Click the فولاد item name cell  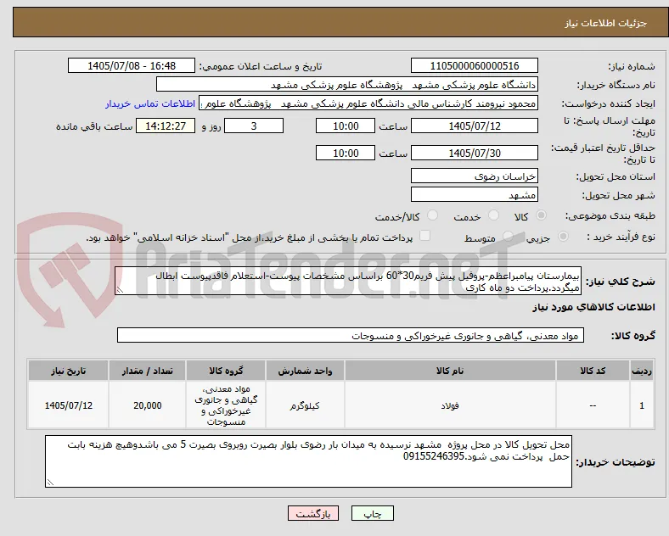450,405
